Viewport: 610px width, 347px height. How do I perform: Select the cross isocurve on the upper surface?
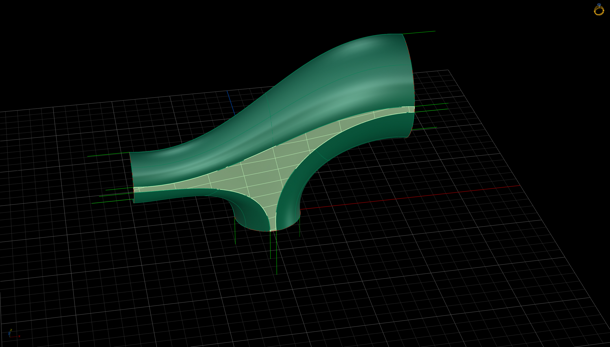[x=270, y=120]
